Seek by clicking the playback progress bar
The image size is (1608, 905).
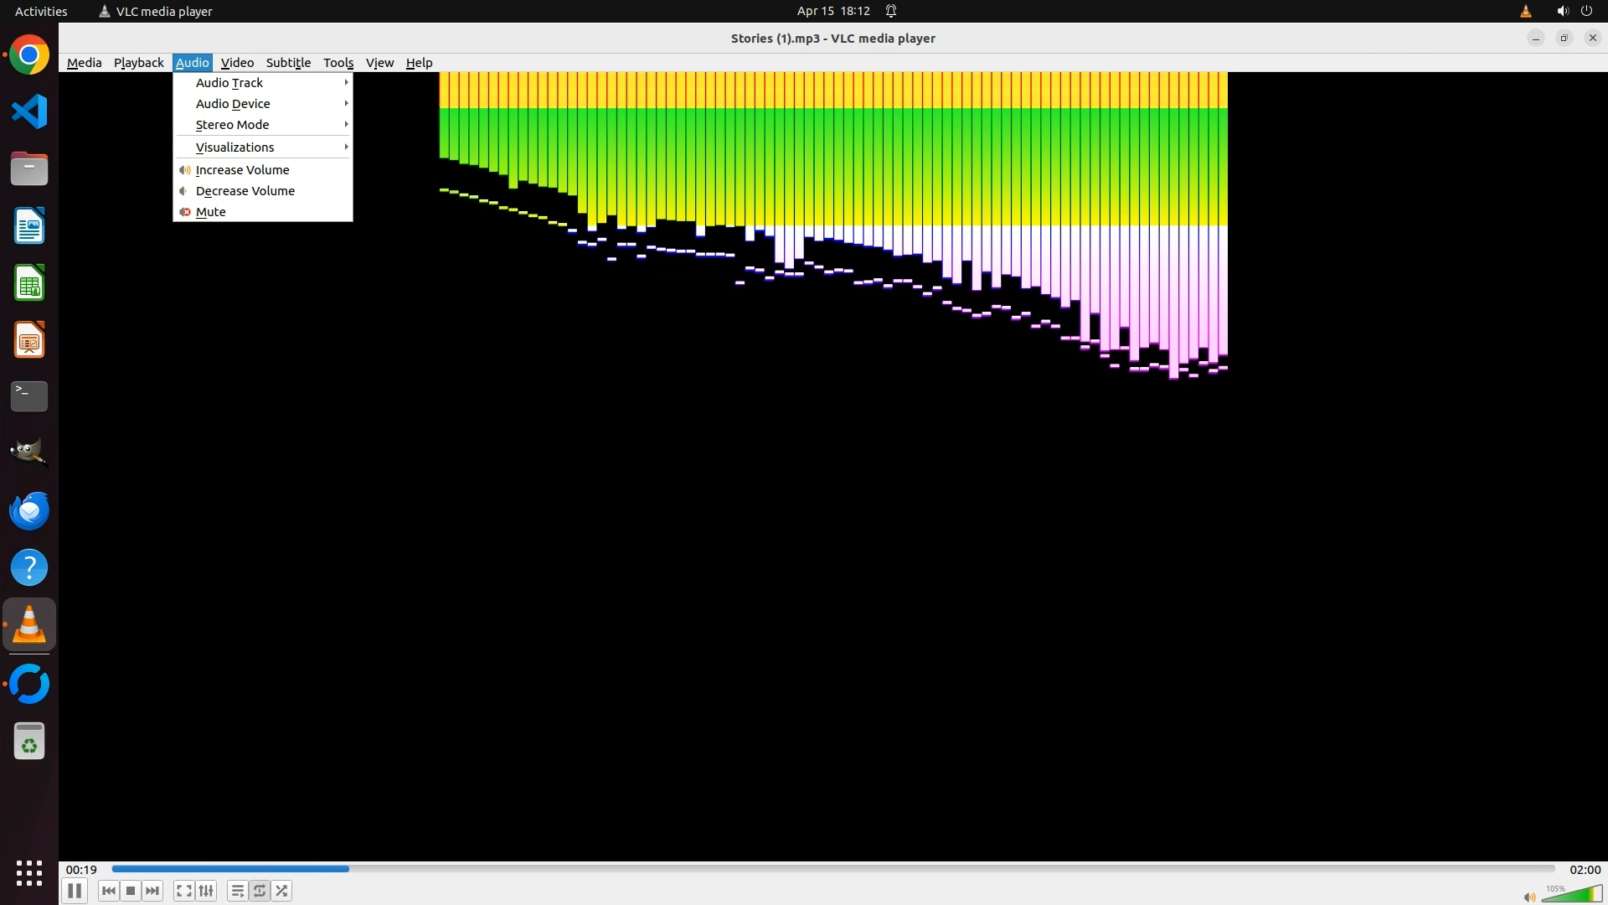(832, 869)
